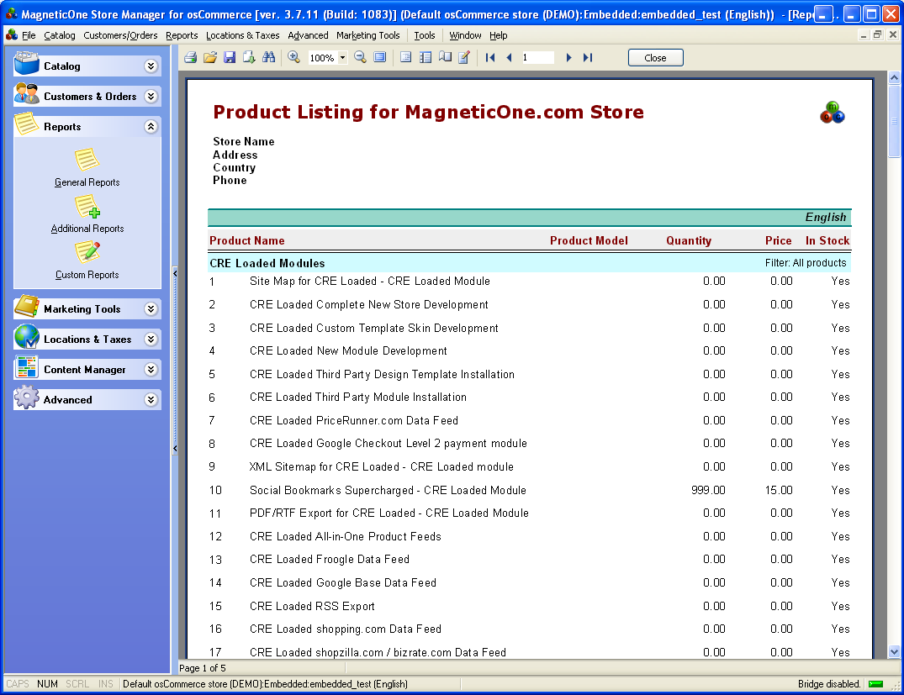The width and height of the screenshot is (904, 695).
Task: Click the Zoom In magnifier icon
Action: (293, 58)
